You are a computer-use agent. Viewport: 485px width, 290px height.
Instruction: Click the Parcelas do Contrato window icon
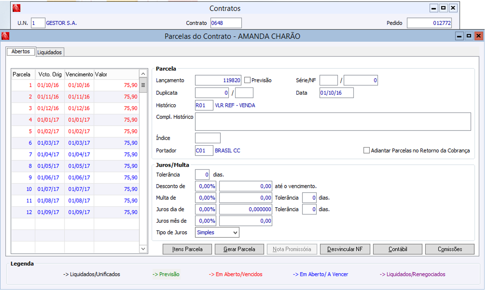5,36
